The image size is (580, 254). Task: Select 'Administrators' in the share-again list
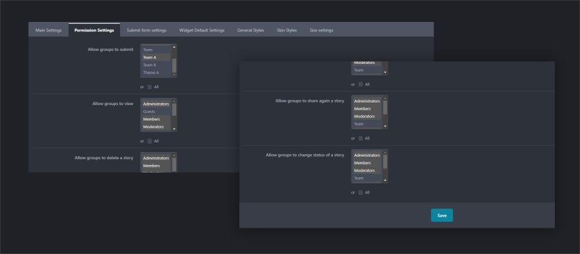[x=367, y=101]
